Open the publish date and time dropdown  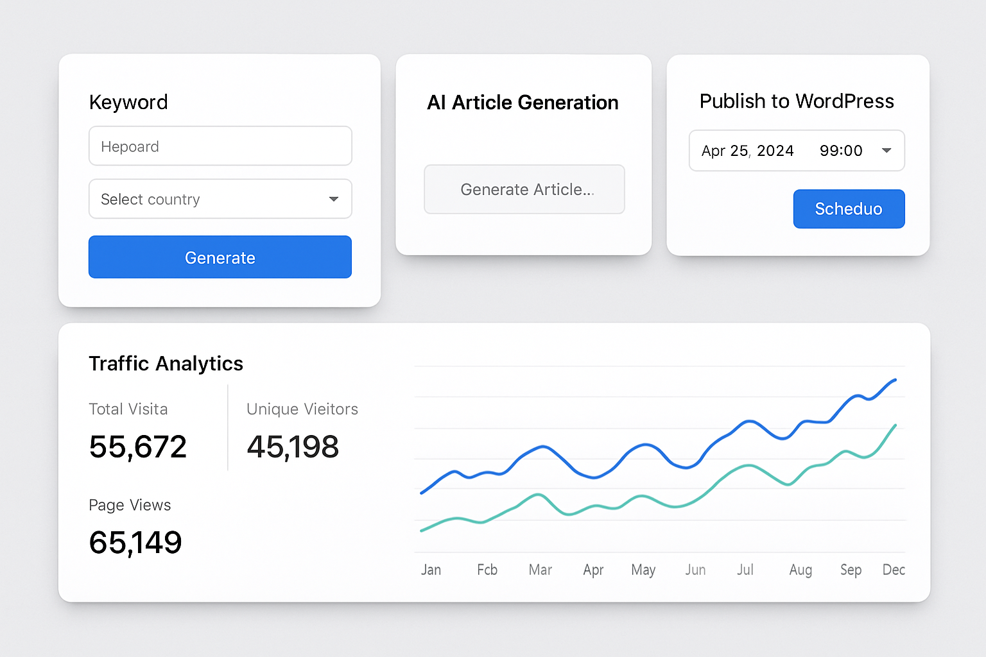pyautogui.click(x=797, y=151)
